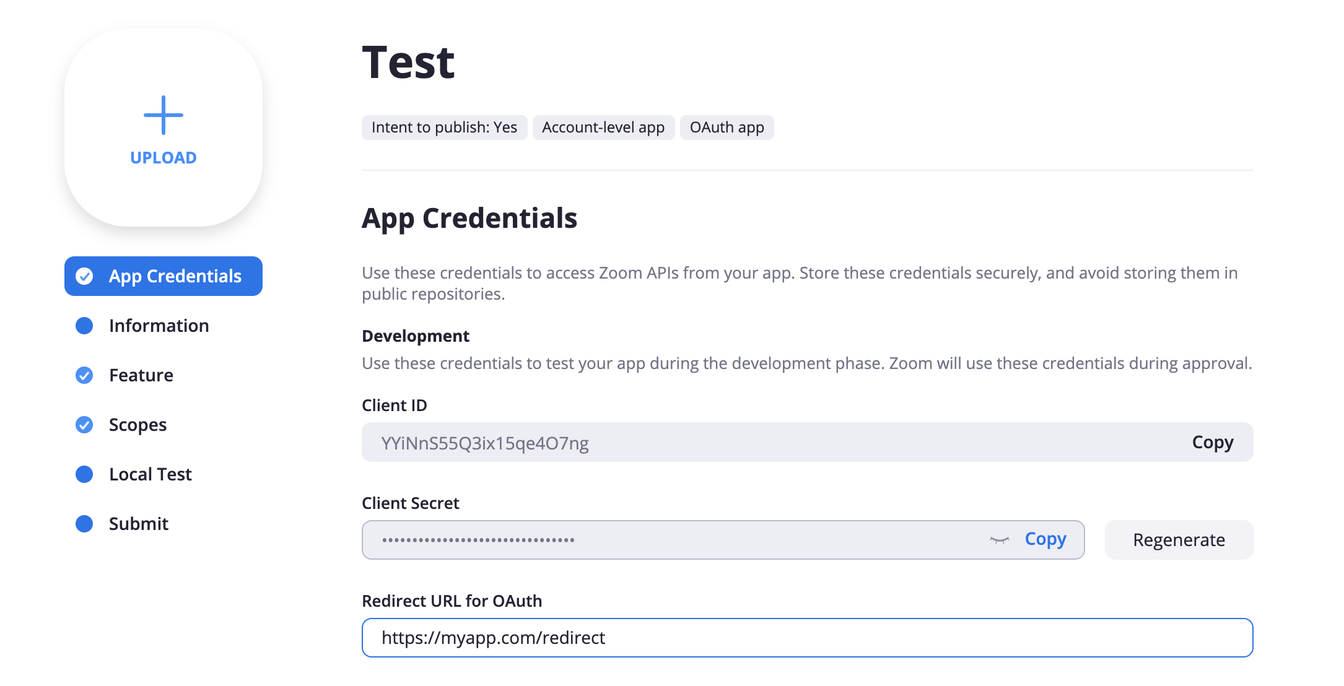Screen dimensions: 1344x686
Task: Reveal Client Secret with the eye icon
Action: point(999,540)
